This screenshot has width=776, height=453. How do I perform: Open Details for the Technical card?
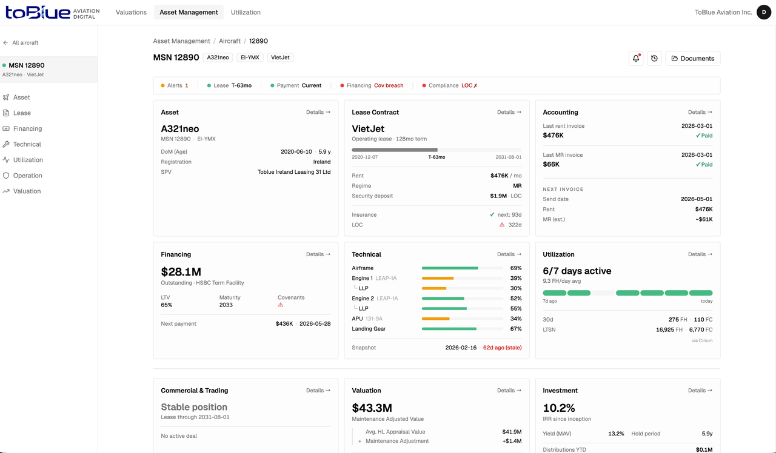click(x=509, y=254)
